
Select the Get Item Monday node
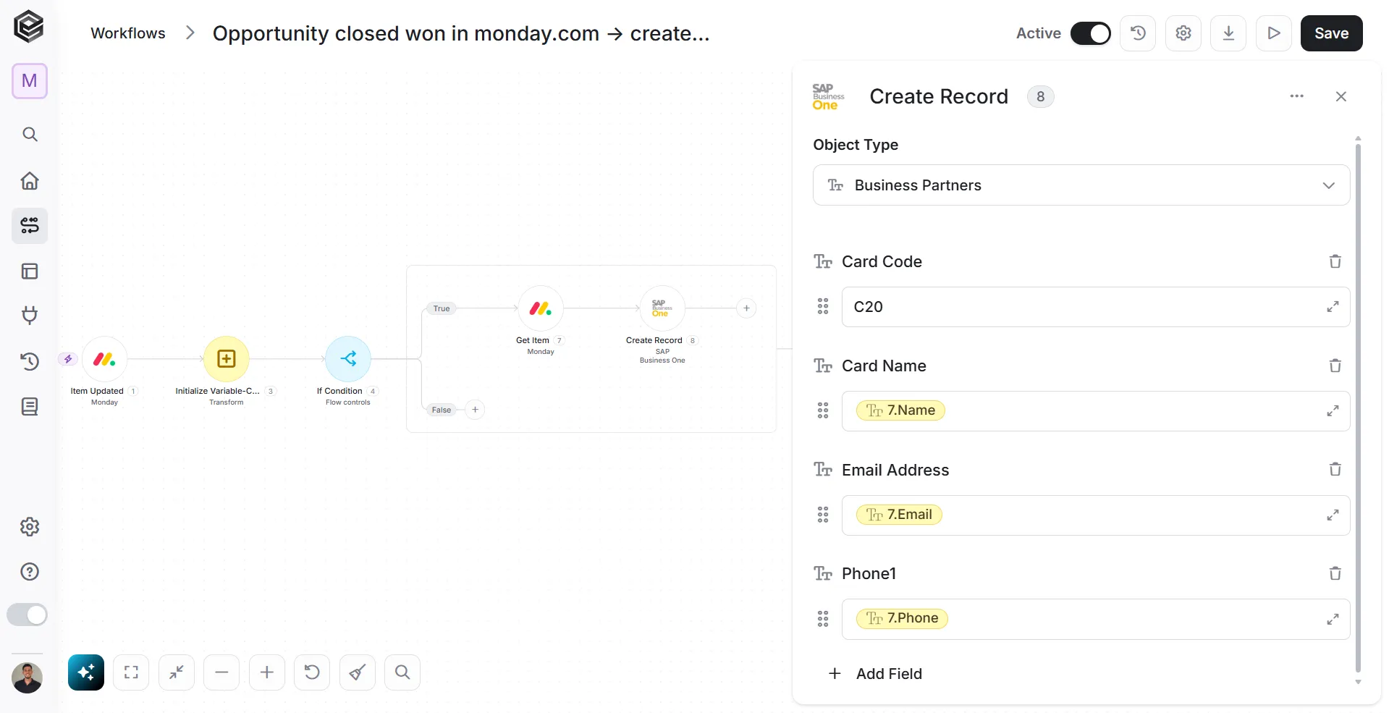click(541, 308)
